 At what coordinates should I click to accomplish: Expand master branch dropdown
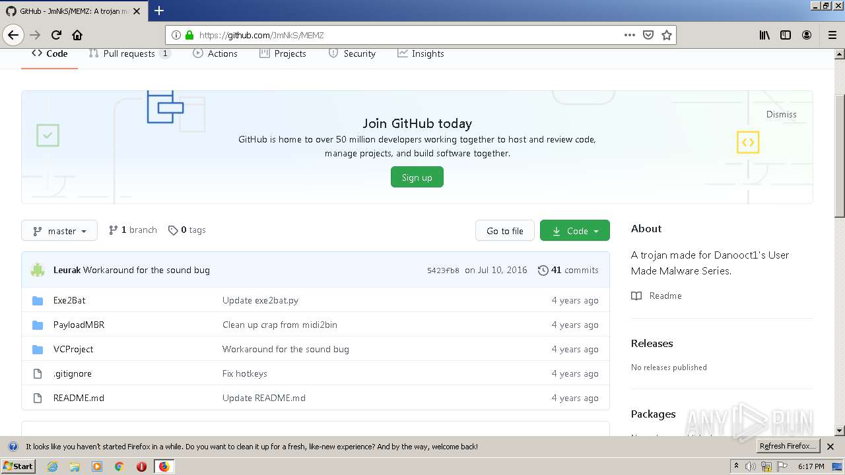[59, 230]
